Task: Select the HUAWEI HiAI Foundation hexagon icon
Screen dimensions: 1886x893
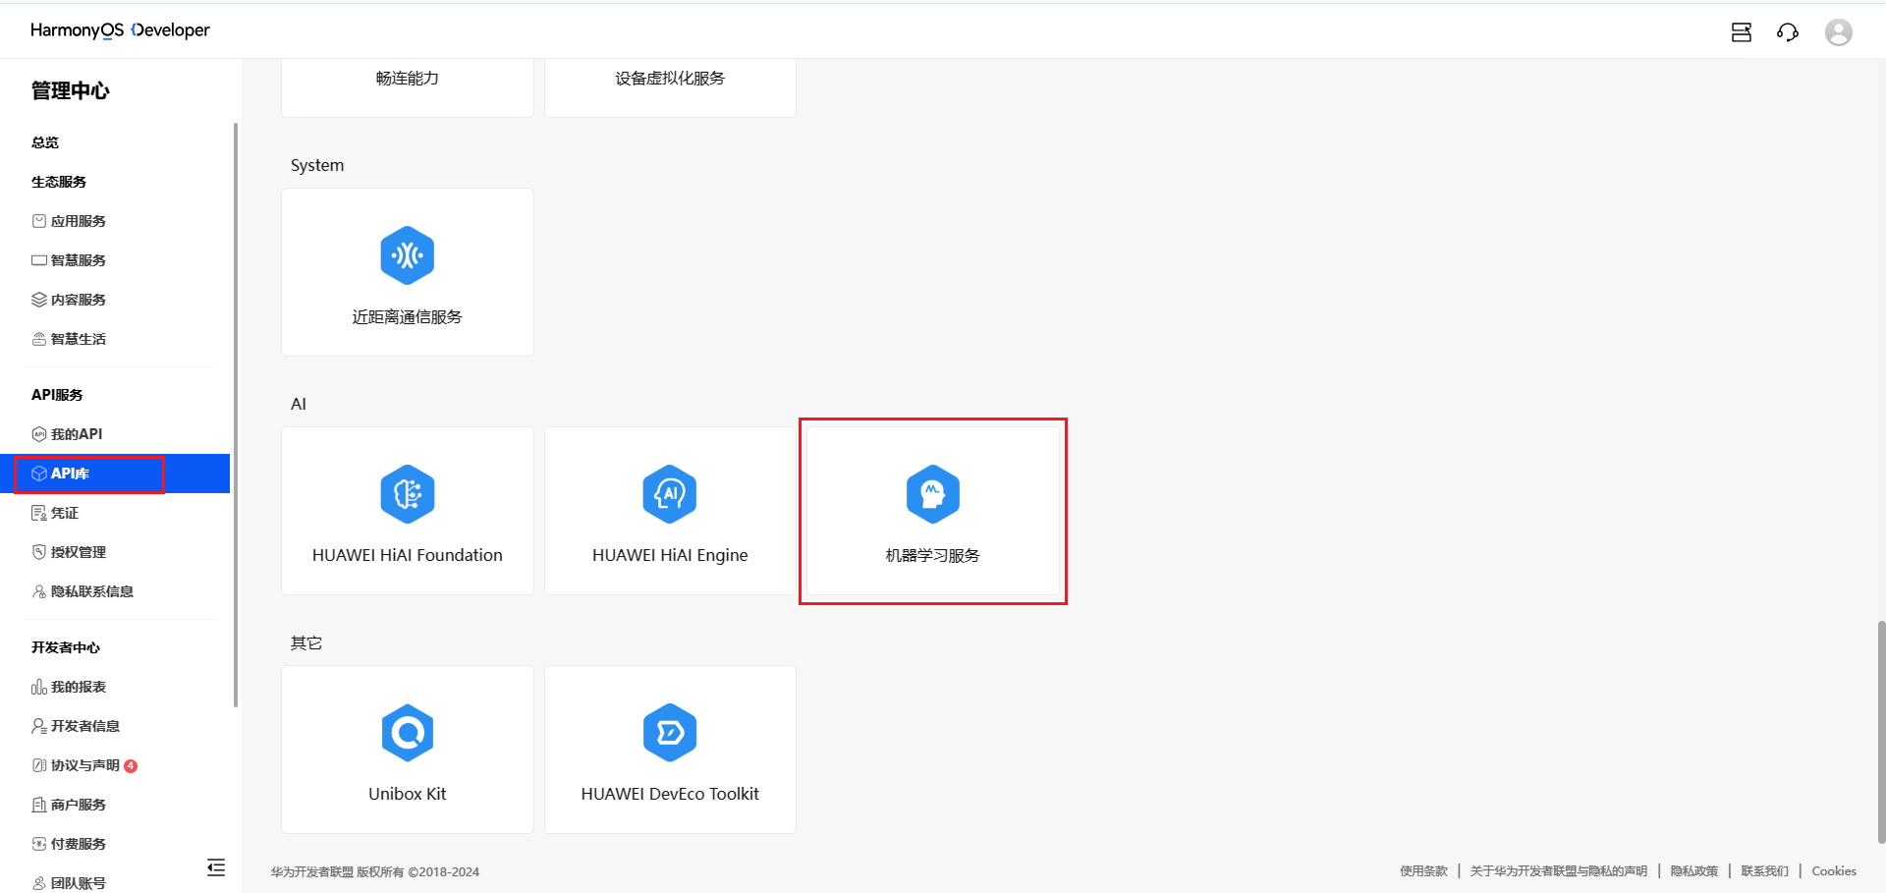Action: tap(407, 494)
